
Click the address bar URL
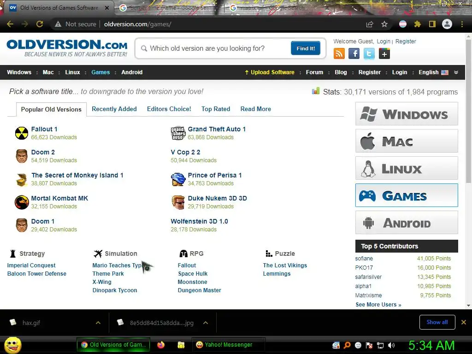137,24
